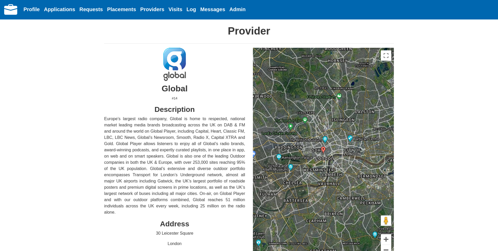
Task: Click the ZSL London Zoo map pin
Action: pos(305,120)
